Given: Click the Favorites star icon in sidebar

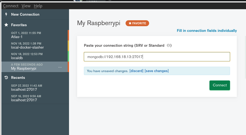Looking at the screenshot, I should 6,25.
